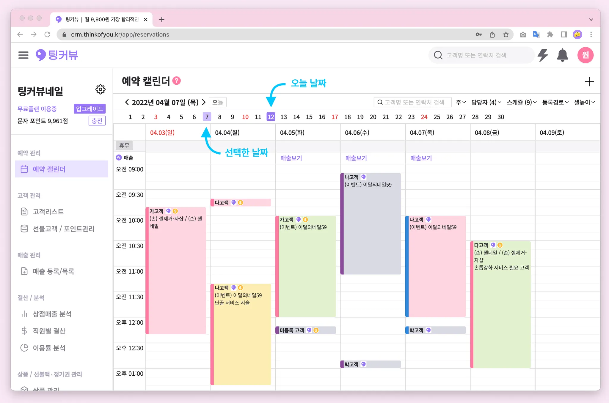Expand the 담당자 (4) dropdown
The width and height of the screenshot is (609, 403).
pyautogui.click(x=486, y=102)
